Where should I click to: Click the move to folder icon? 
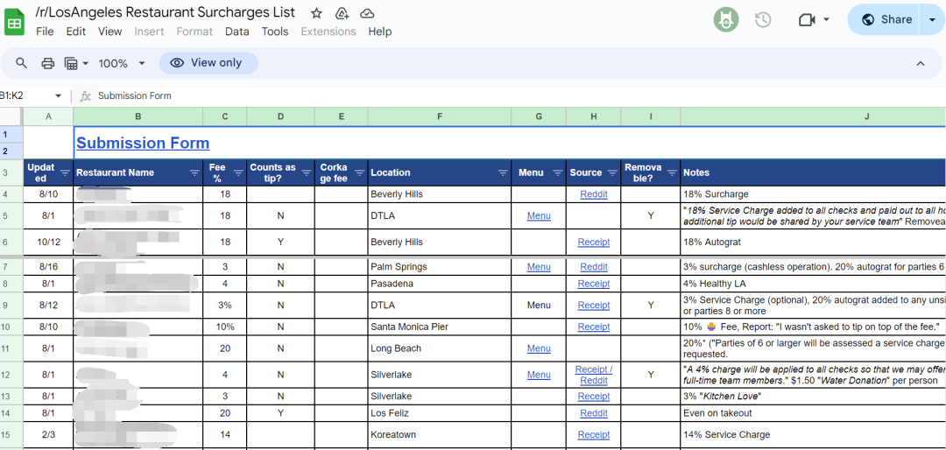(342, 13)
